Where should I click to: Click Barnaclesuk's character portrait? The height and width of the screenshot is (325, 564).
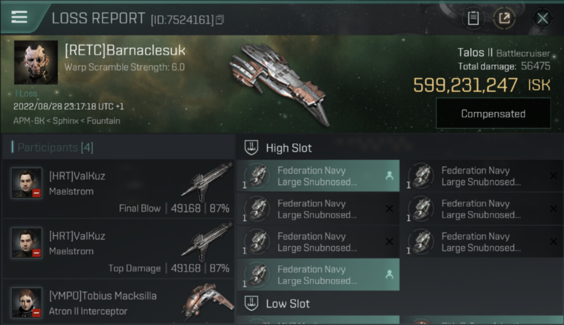click(36, 62)
